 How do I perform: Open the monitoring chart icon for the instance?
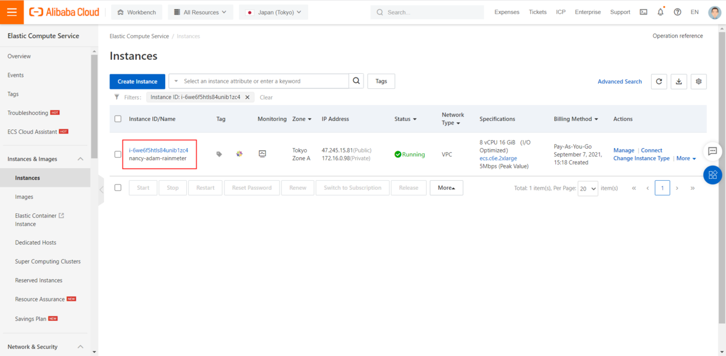tap(262, 154)
